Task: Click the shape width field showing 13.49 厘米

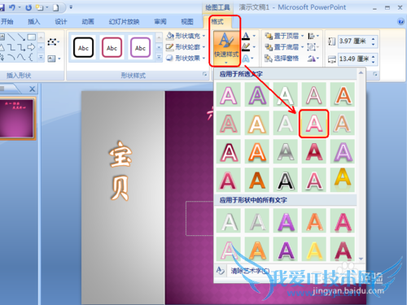Action: [x=354, y=59]
